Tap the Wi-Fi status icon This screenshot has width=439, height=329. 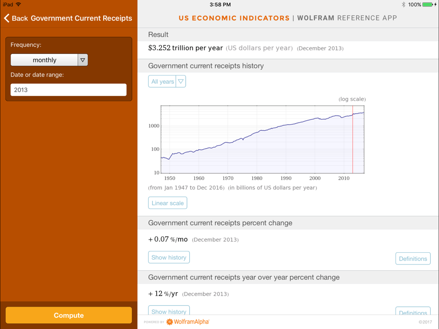pyautogui.click(x=18, y=4)
